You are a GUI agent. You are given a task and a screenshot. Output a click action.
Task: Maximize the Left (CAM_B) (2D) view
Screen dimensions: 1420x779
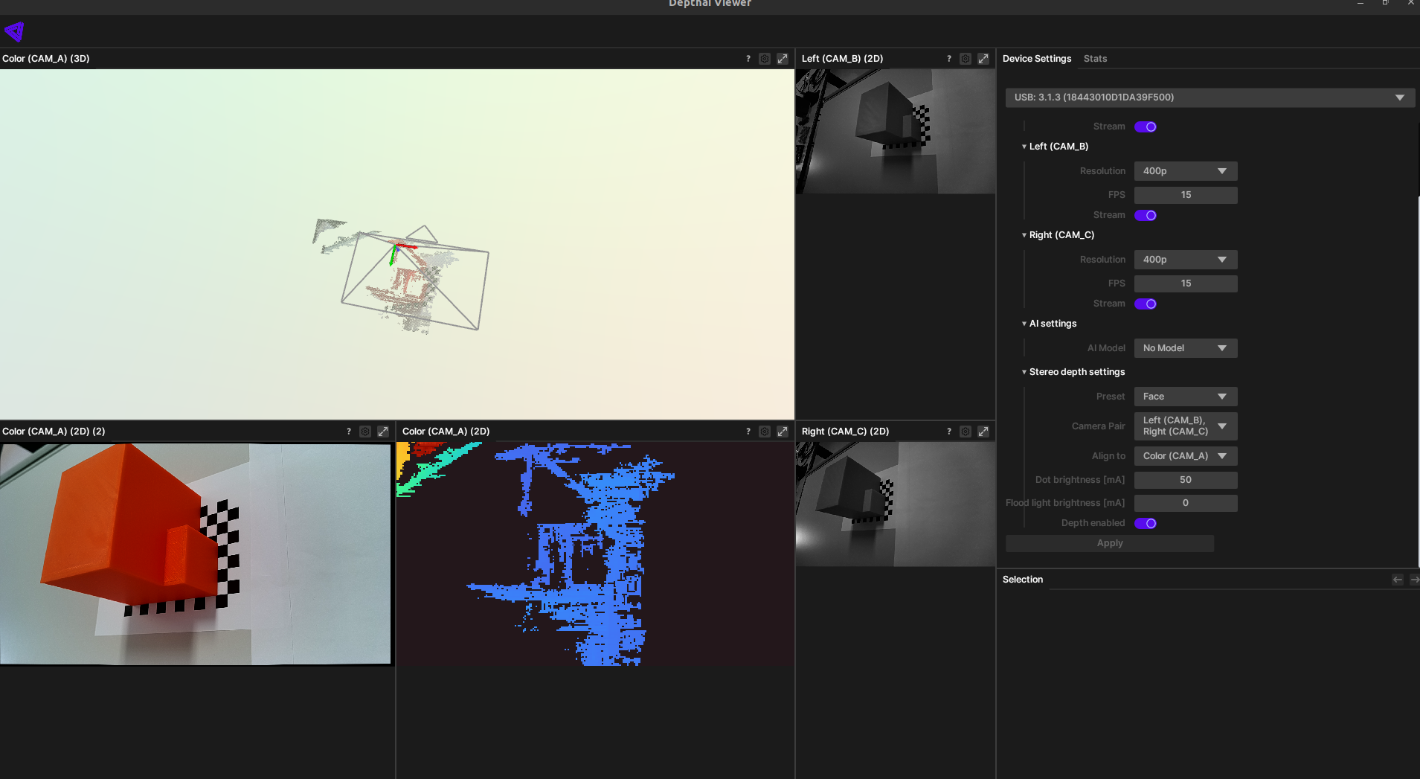coord(983,59)
